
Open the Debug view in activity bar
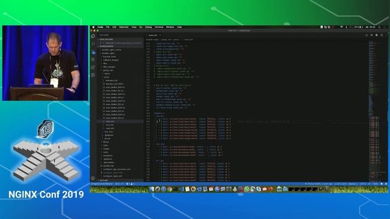[x=93, y=60]
